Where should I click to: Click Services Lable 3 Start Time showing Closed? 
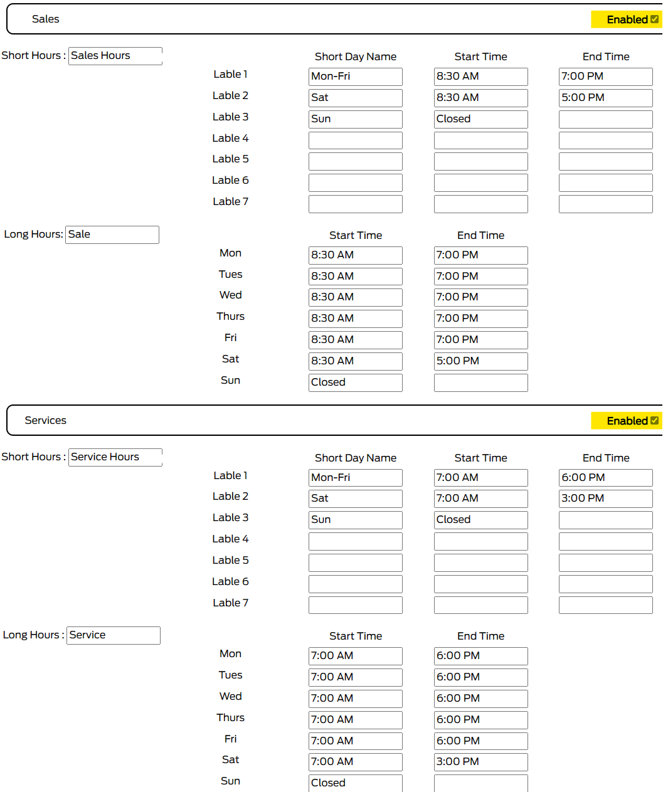(481, 520)
